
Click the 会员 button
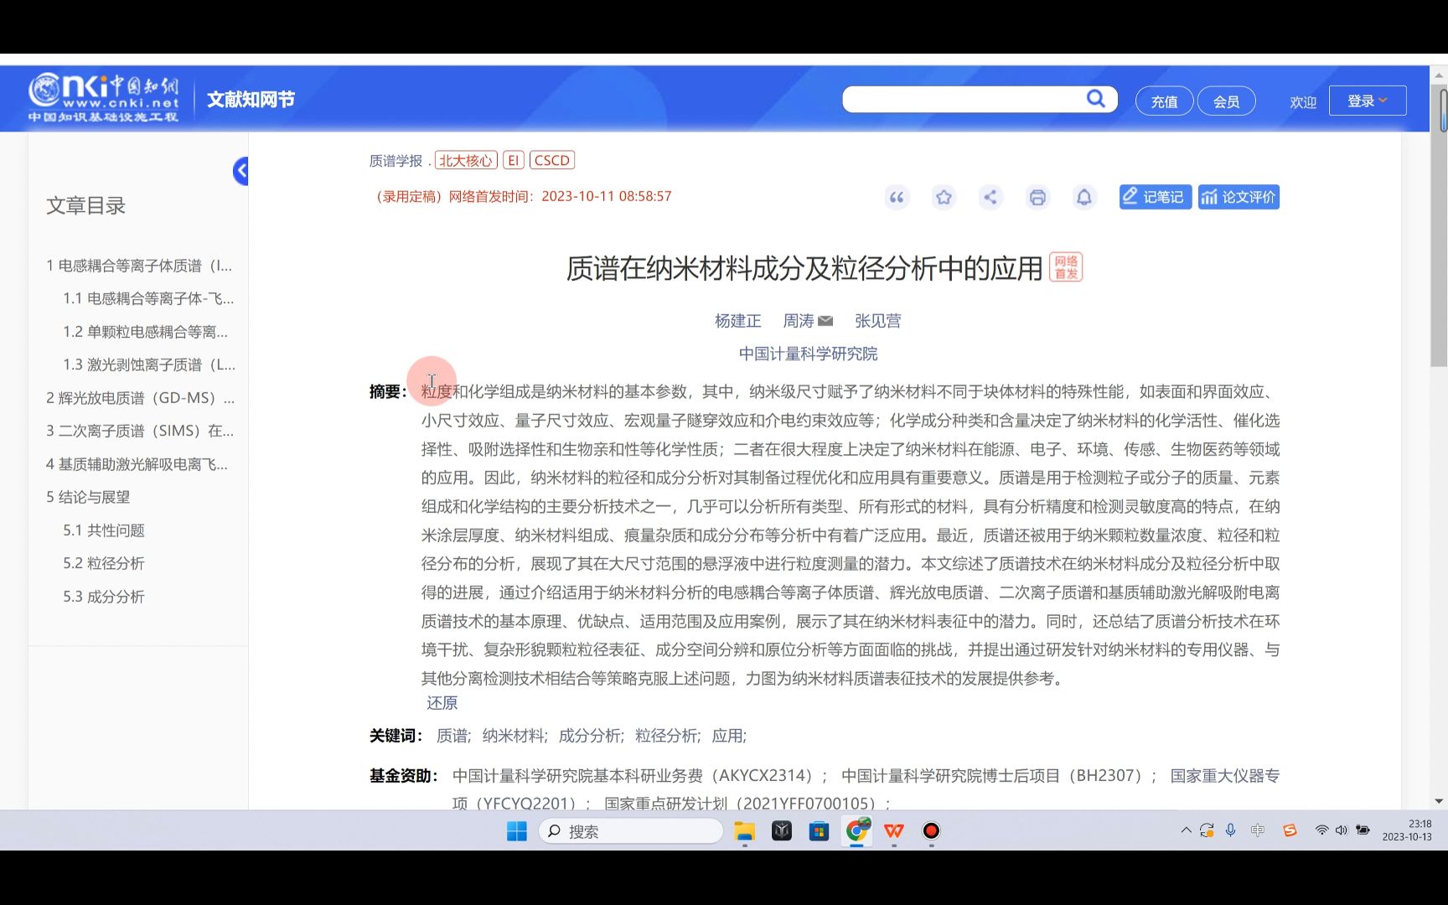pyautogui.click(x=1226, y=101)
